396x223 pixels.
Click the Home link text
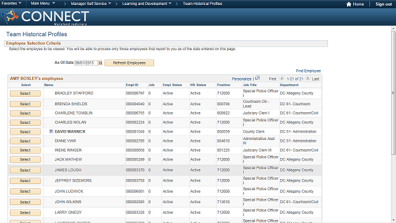pyautogui.click(x=358, y=4)
